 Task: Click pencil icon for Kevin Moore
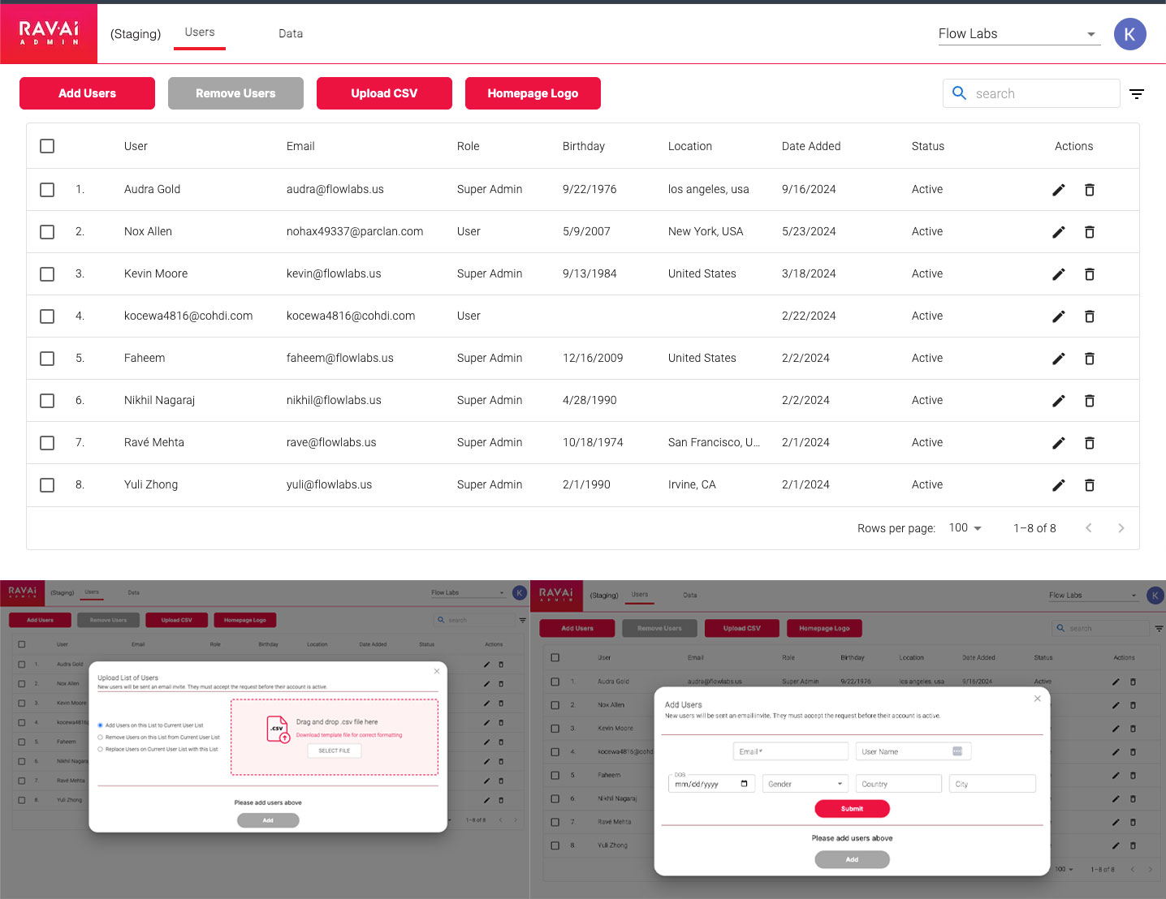(x=1058, y=274)
